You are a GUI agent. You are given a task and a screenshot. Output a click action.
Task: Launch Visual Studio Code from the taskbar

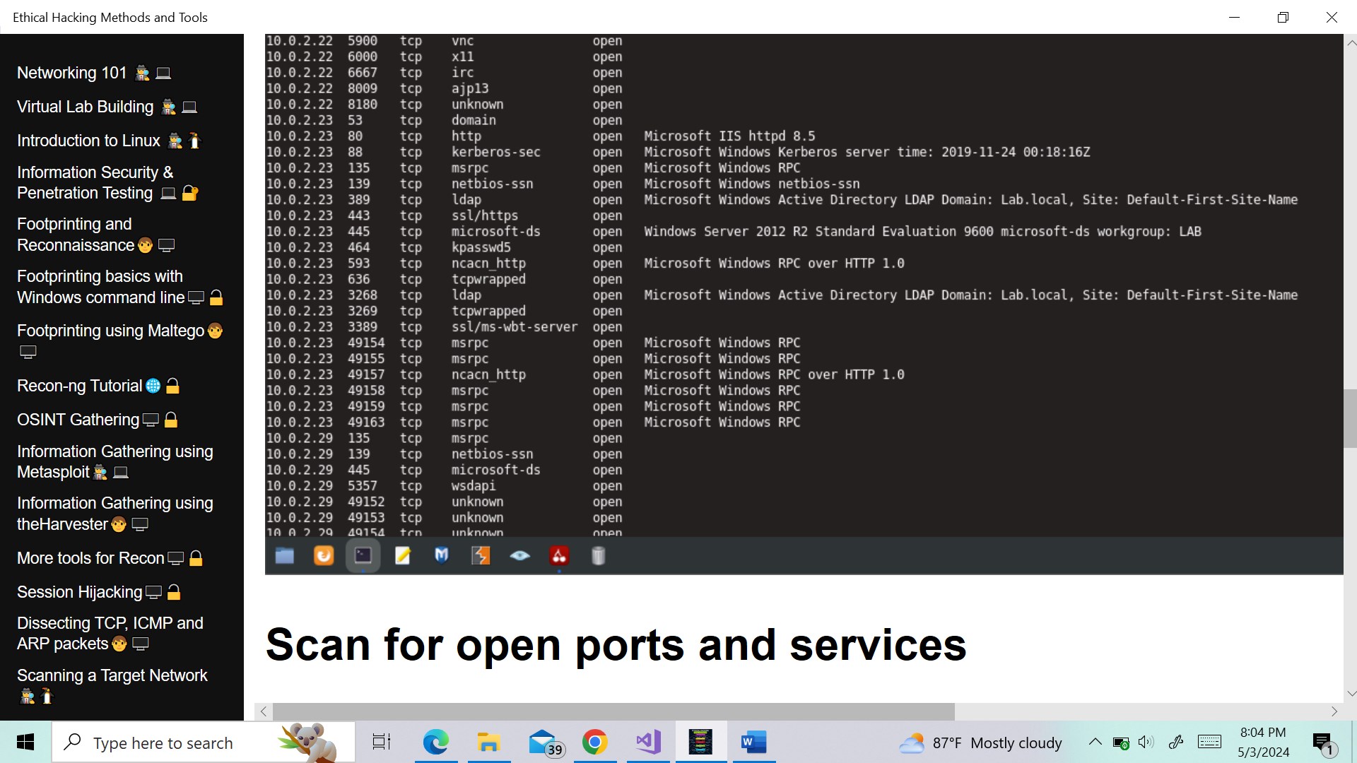point(648,743)
